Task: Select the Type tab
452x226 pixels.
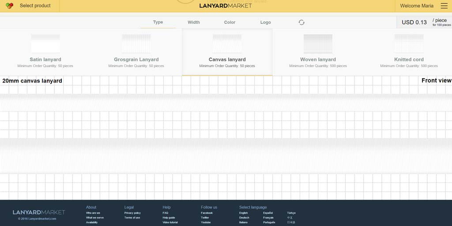Action: pyautogui.click(x=158, y=23)
